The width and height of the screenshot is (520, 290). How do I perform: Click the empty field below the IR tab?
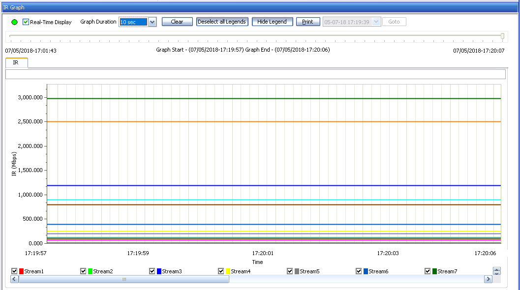tap(255, 74)
